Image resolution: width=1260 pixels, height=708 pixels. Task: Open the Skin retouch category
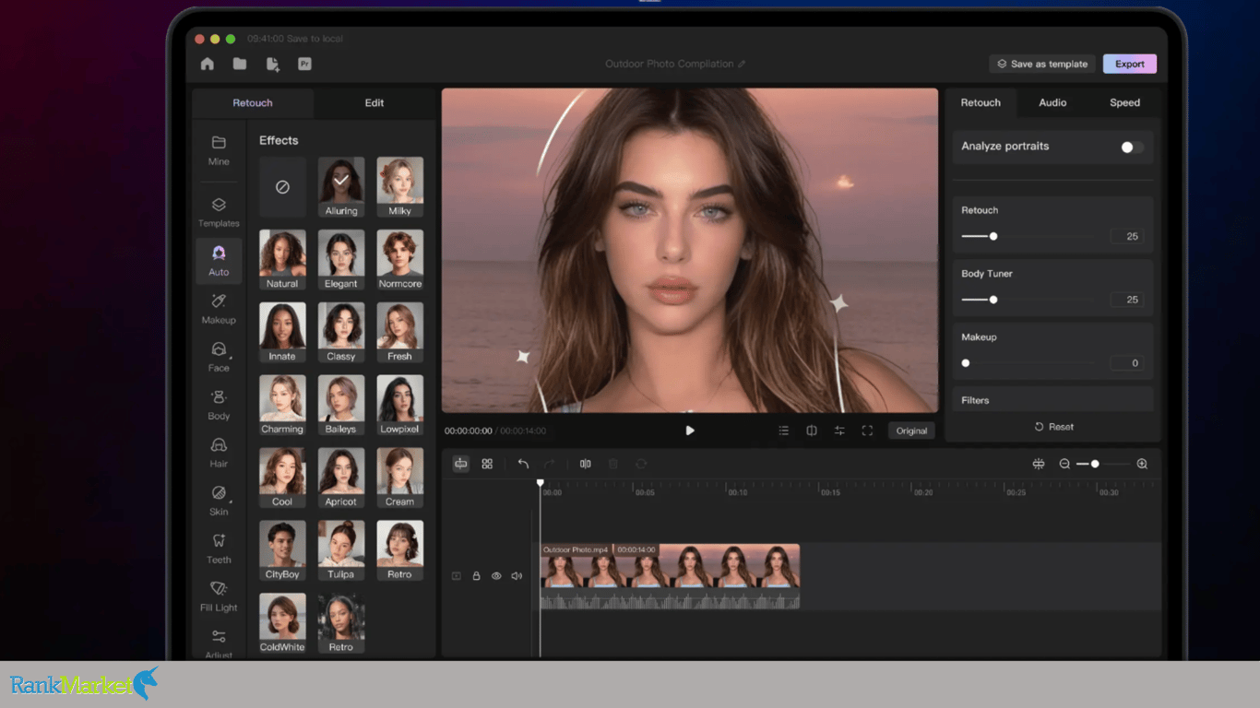(x=219, y=501)
